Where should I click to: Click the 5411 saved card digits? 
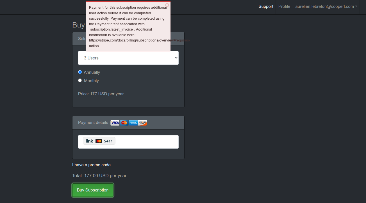coord(108,141)
